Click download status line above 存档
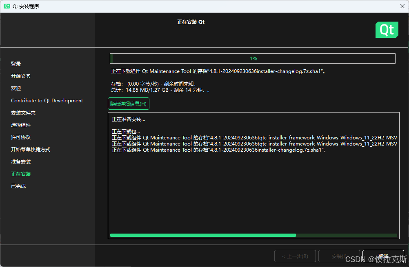This screenshot has height=267, width=409. tap(218, 71)
